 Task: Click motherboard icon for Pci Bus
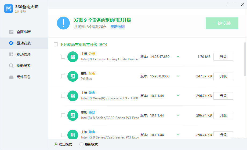coord(73,76)
